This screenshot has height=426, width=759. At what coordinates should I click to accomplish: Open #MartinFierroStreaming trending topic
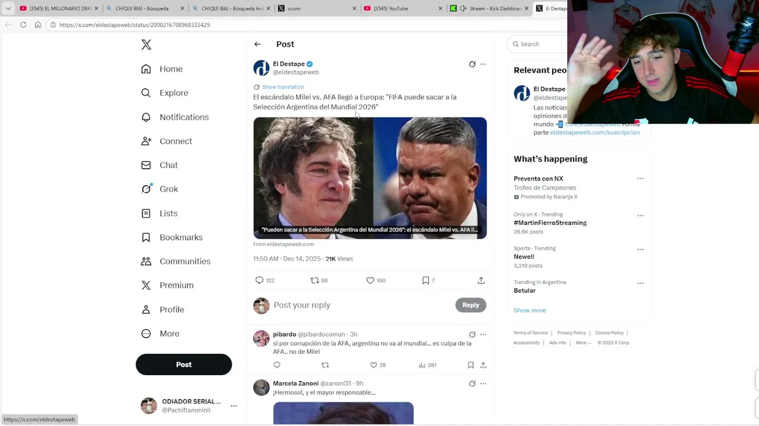pyautogui.click(x=550, y=223)
